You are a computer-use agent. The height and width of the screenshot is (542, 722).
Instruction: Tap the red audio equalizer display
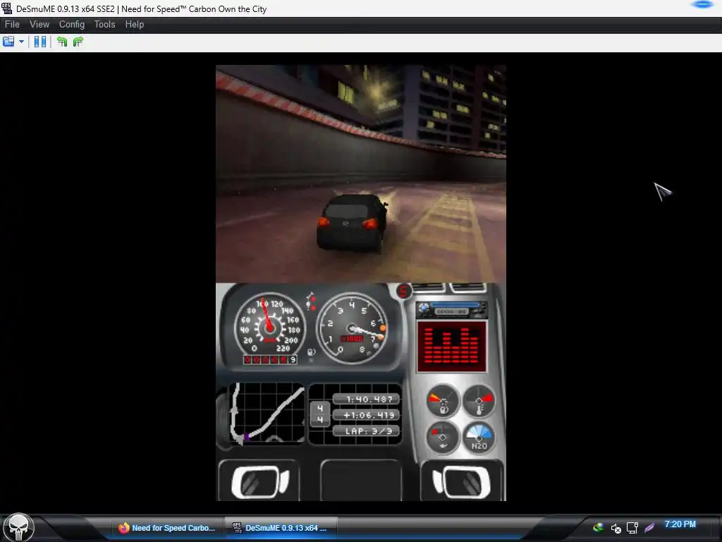click(451, 347)
